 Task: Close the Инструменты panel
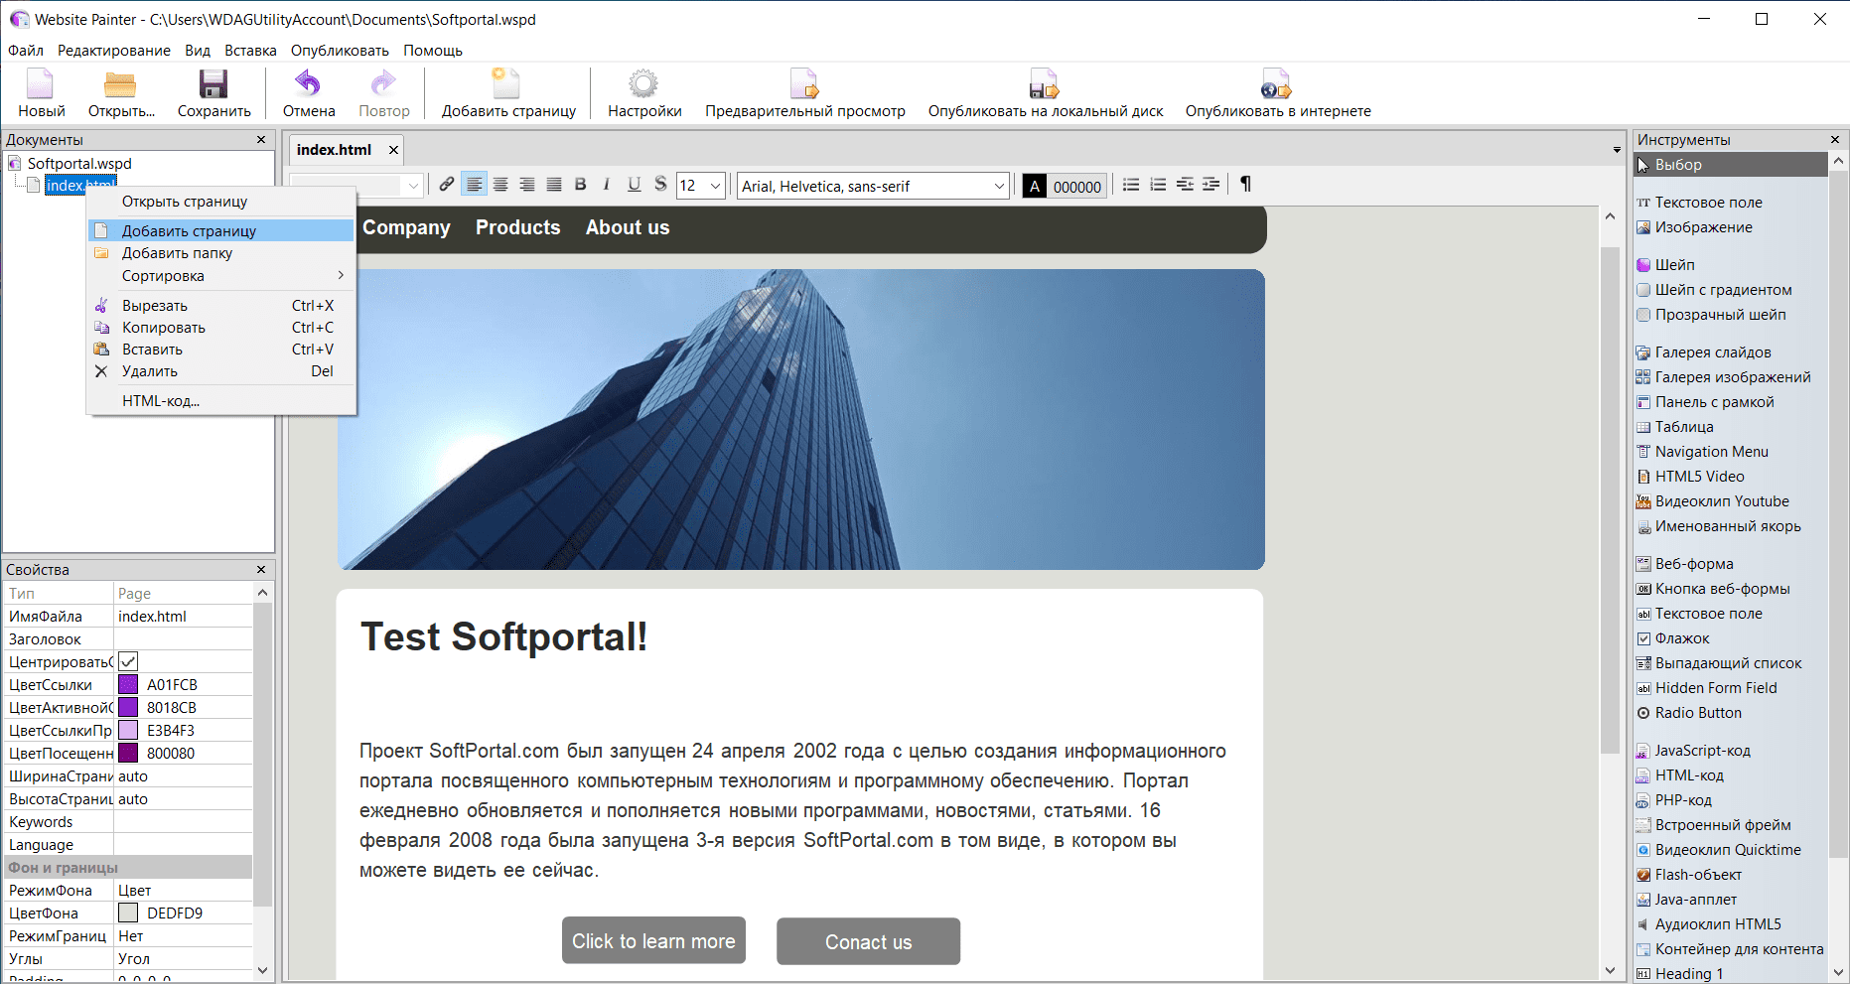point(1835,140)
